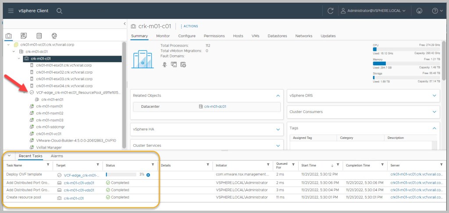Switch to VMs and Templates inventory view
Viewport: 449px width, 213px height.
tap(24, 36)
